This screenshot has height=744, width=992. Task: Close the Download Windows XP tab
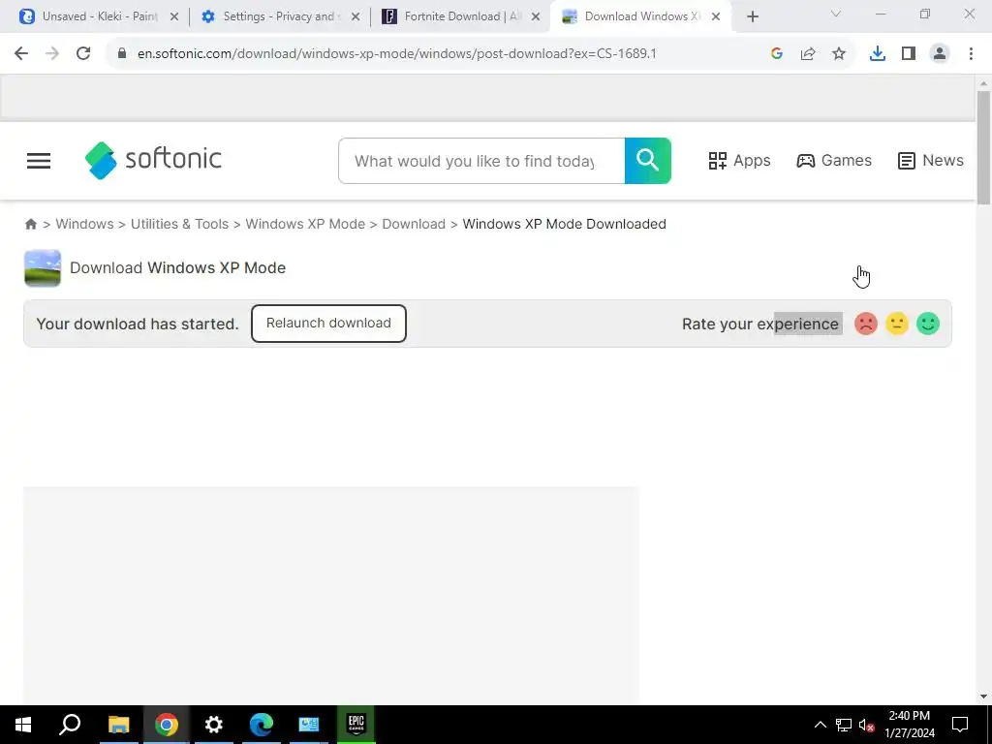tap(716, 17)
